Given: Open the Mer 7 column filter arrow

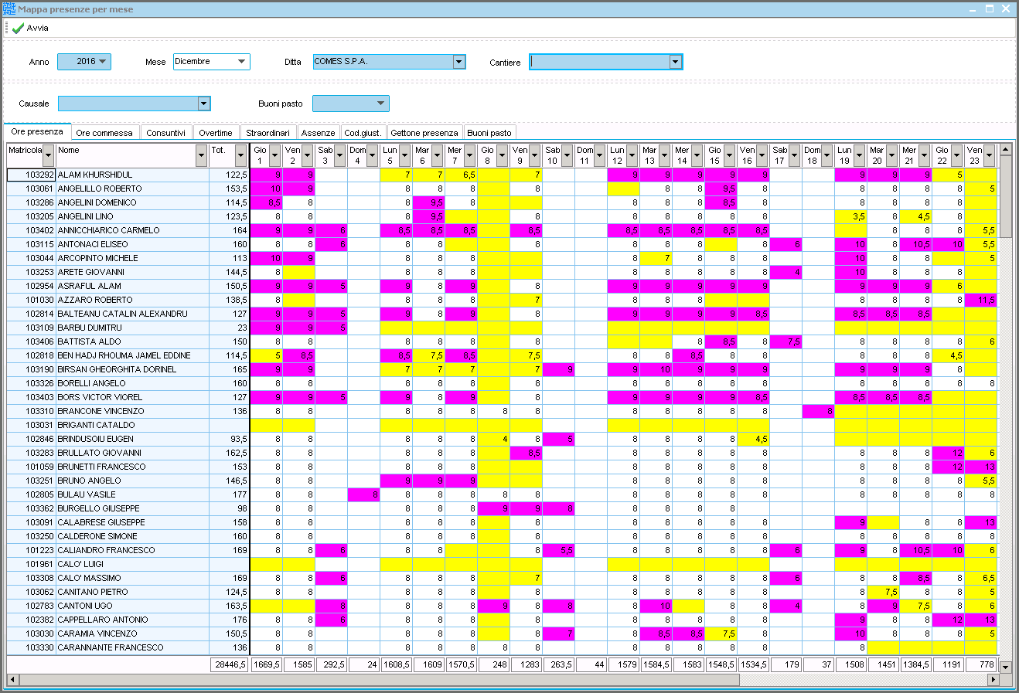Looking at the screenshot, I should (x=469, y=155).
